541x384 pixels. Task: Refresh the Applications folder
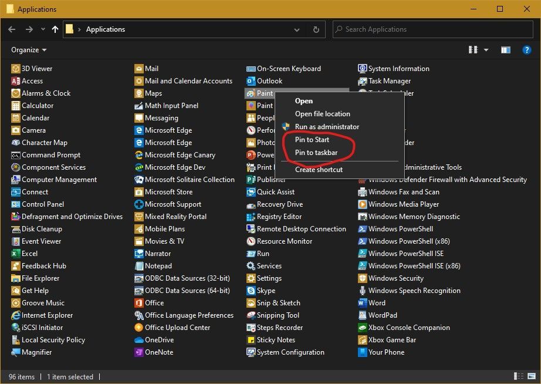(x=316, y=30)
